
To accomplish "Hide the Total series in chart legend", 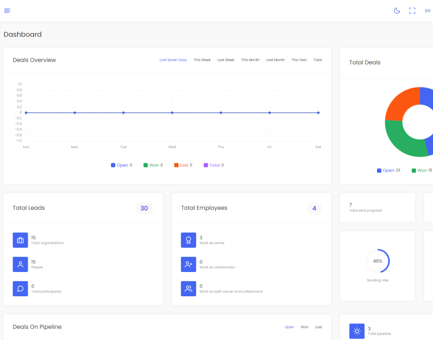I will (214, 165).
